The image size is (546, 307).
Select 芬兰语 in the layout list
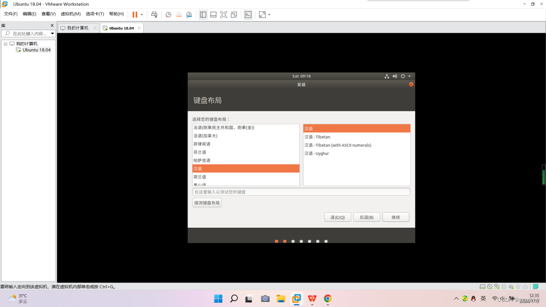click(246, 152)
